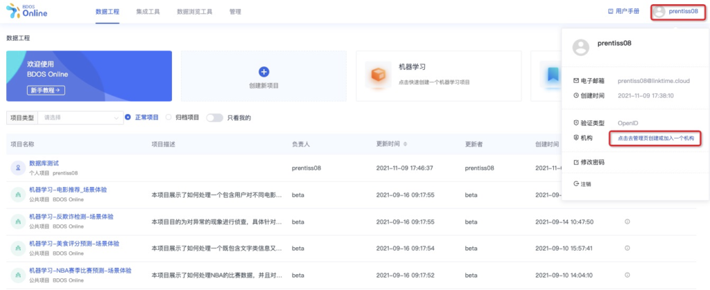Click the 新手教程 button on welcome banner
The width and height of the screenshot is (710, 290).
(x=46, y=91)
